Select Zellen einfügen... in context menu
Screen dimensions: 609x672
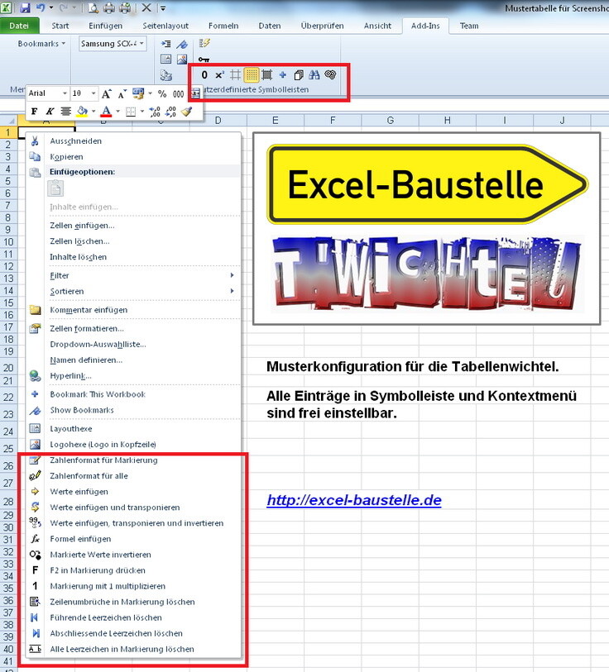coord(133,226)
